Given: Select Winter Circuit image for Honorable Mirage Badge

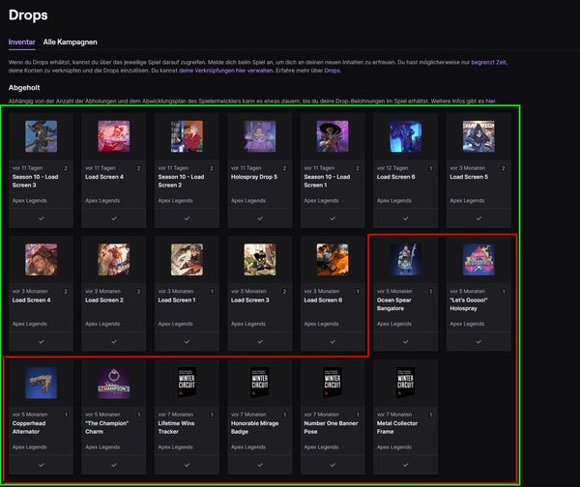Looking at the screenshot, I should [260, 383].
